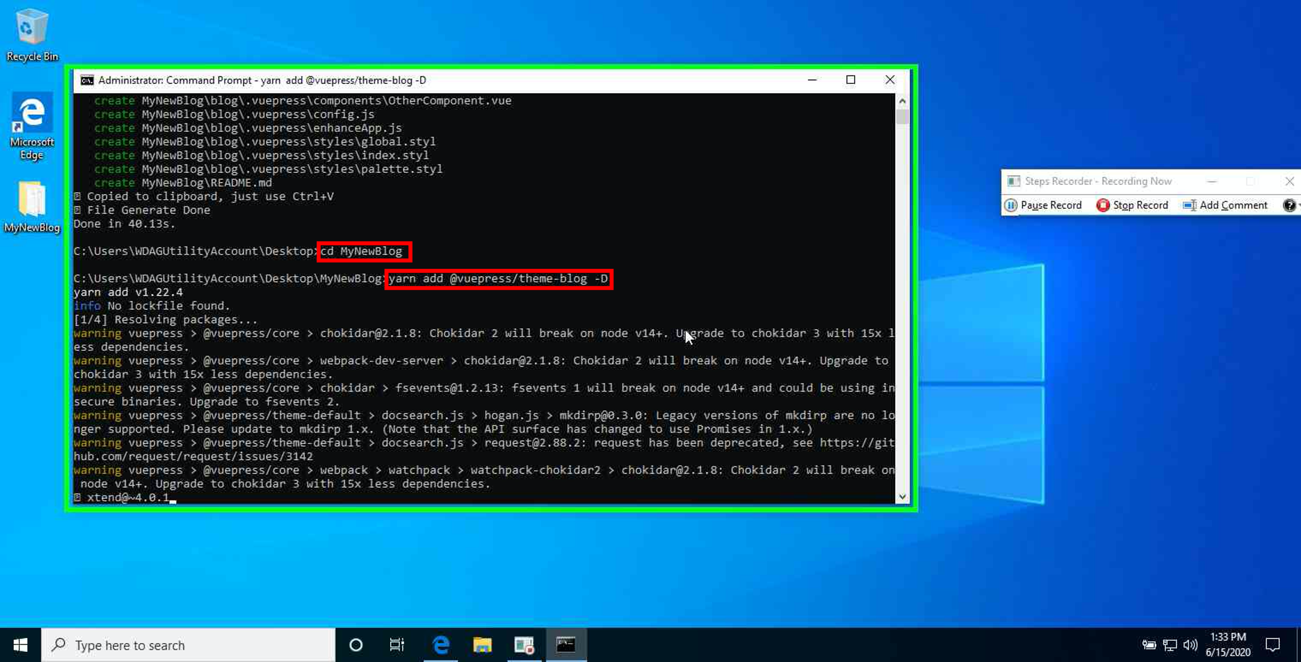Click 'MyNewBlog\README.md' create line
This screenshot has height=662, width=1301.
[183, 183]
